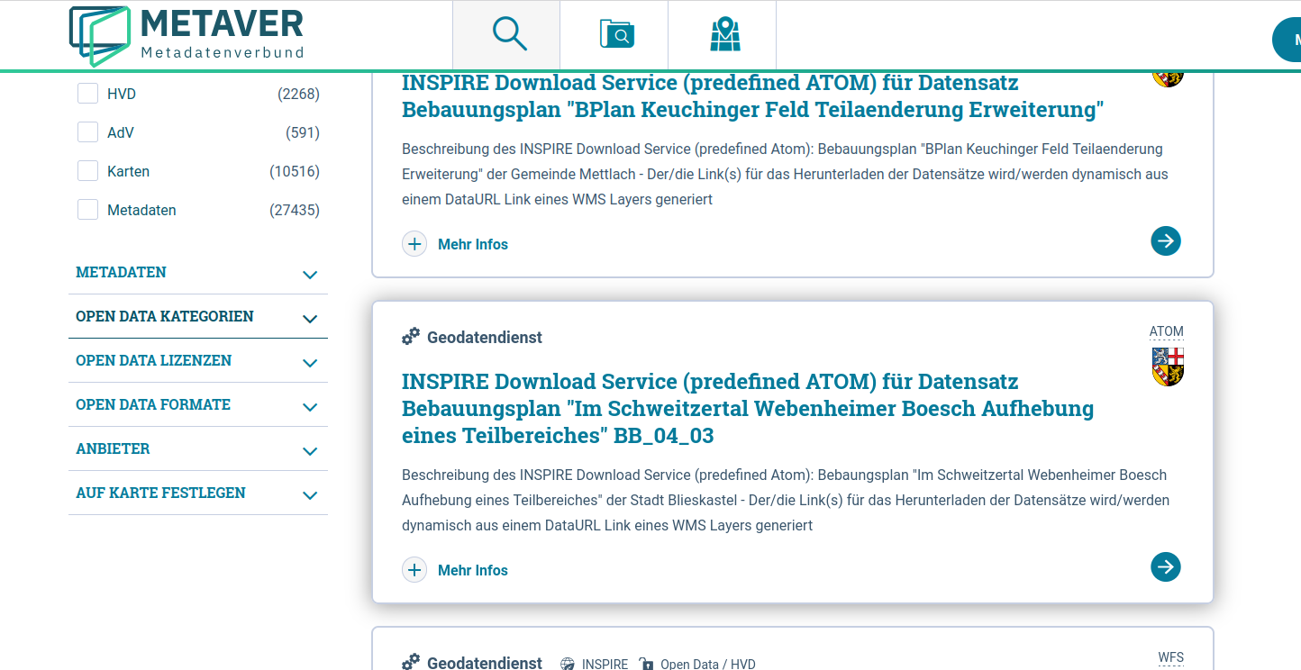Tick the Metadaten filter checkbox
Viewport: 1301px width, 670px height.
(87, 210)
